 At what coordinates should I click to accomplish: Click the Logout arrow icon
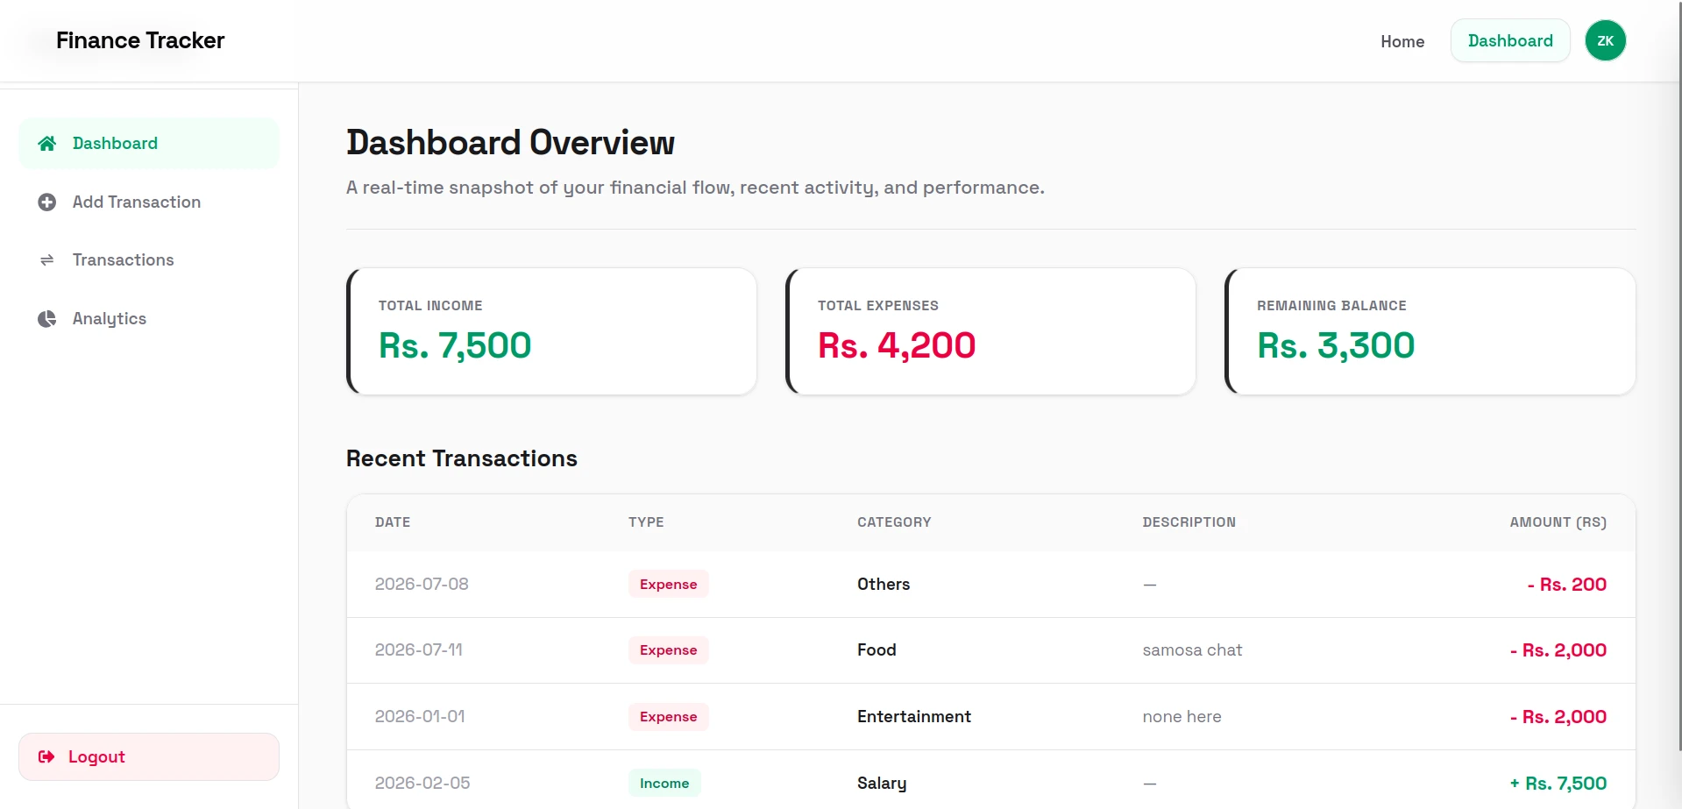click(46, 757)
